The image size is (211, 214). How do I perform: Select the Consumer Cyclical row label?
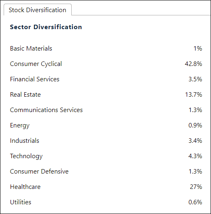pyautogui.click(x=36, y=64)
